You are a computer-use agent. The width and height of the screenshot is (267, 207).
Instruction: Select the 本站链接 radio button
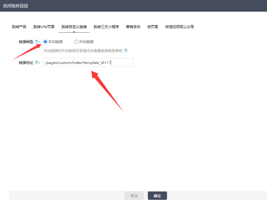tap(45, 42)
